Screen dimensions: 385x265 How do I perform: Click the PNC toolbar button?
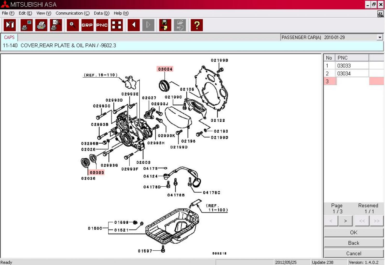click(x=102, y=25)
